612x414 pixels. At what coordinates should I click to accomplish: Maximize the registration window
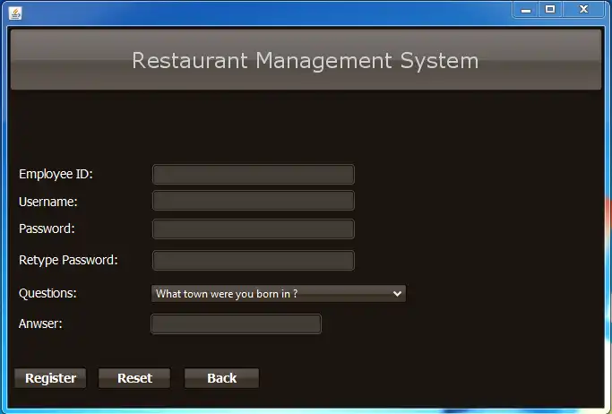click(550, 9)
